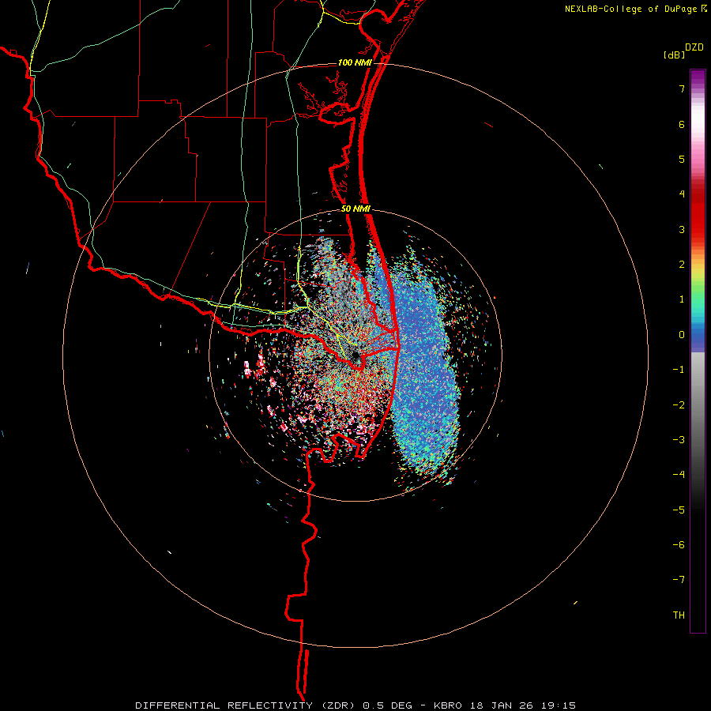The width and height of the screenshot is (711, 711).
Task: Click the 0 dB value on color scale
Action: pos(682,335)
